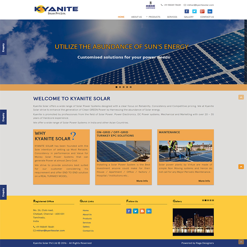This screenshot has width=247, height=247.
Task: Click the Facebook icon under Follow Us
Action: 129,211
